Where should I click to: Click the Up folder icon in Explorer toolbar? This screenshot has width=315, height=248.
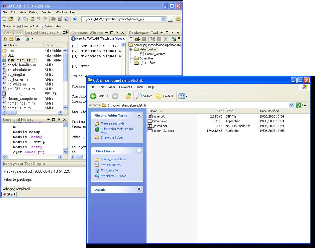click(129, 96)
